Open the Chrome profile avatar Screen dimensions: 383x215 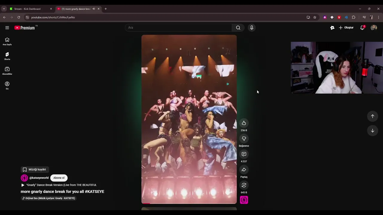(x=371, y=17)
